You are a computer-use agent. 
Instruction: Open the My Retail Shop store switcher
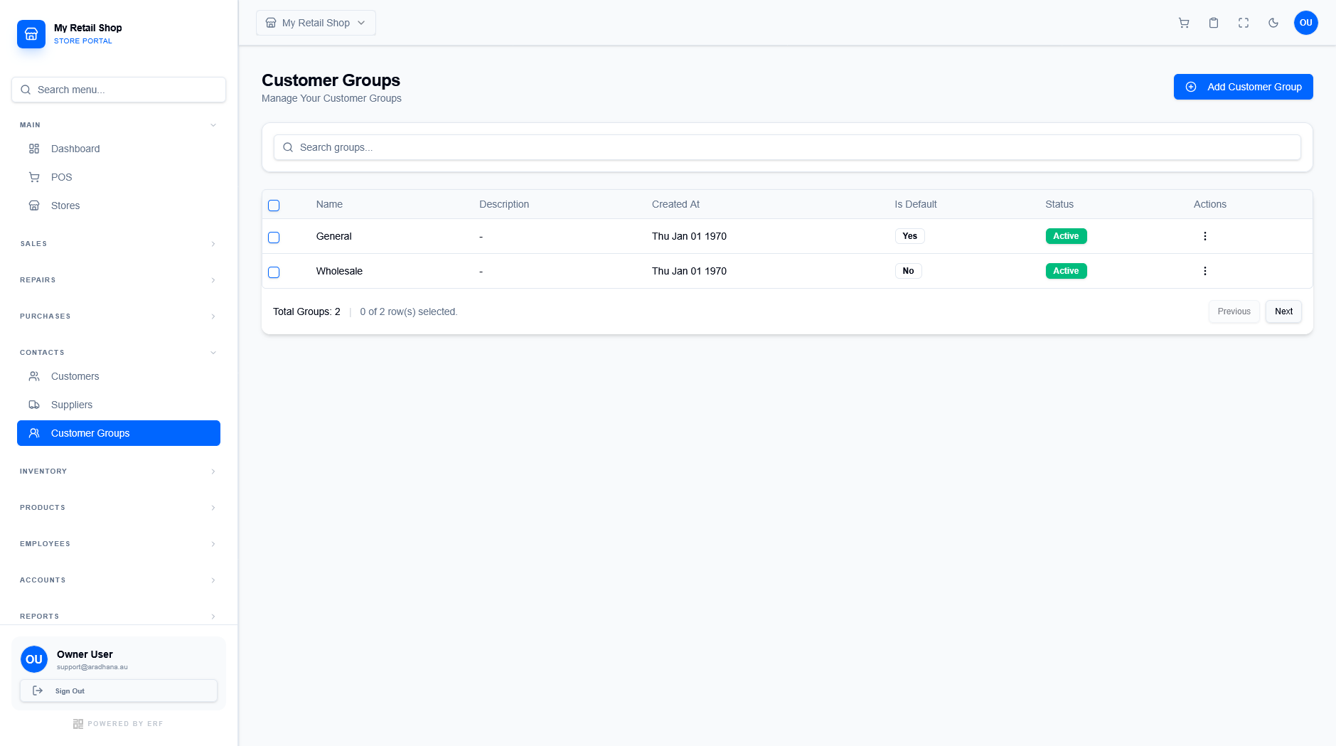[x=315, y=22]
